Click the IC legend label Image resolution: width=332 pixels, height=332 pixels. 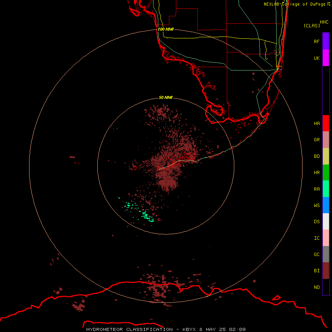(x=317, y=238)
